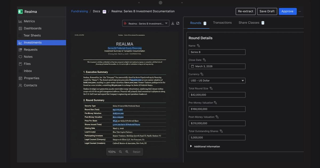Click the source lookup icon beside Name
Image resolution: width=320 pixels, height=168 pixels.
point(198,46)
